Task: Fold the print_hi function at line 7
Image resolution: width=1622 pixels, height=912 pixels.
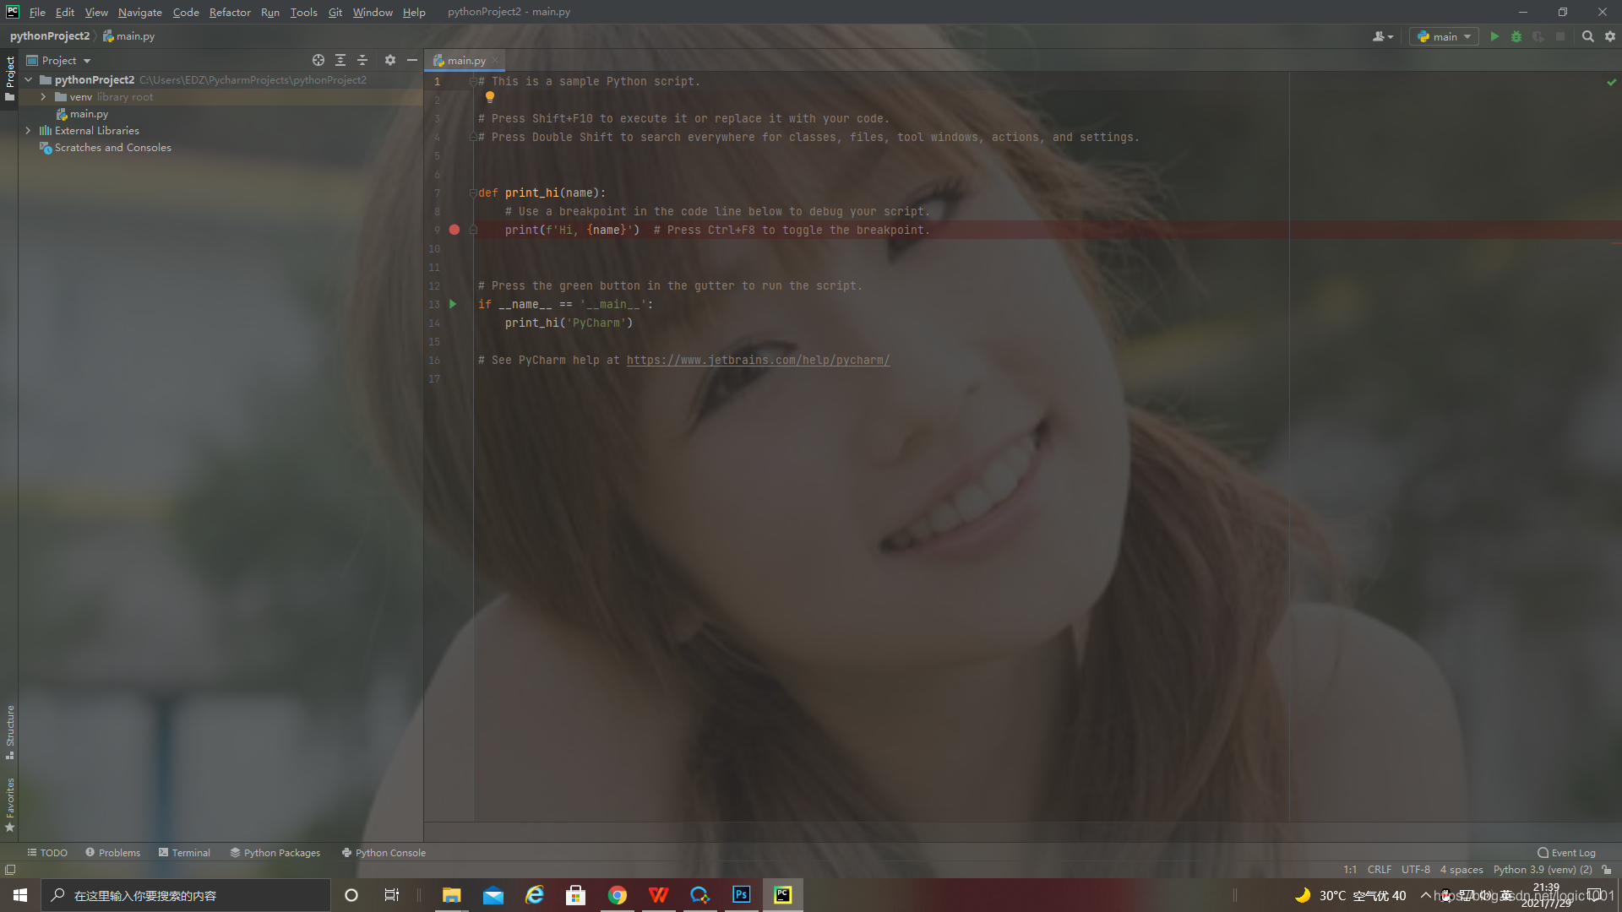Action: click(x=473, y=193)
